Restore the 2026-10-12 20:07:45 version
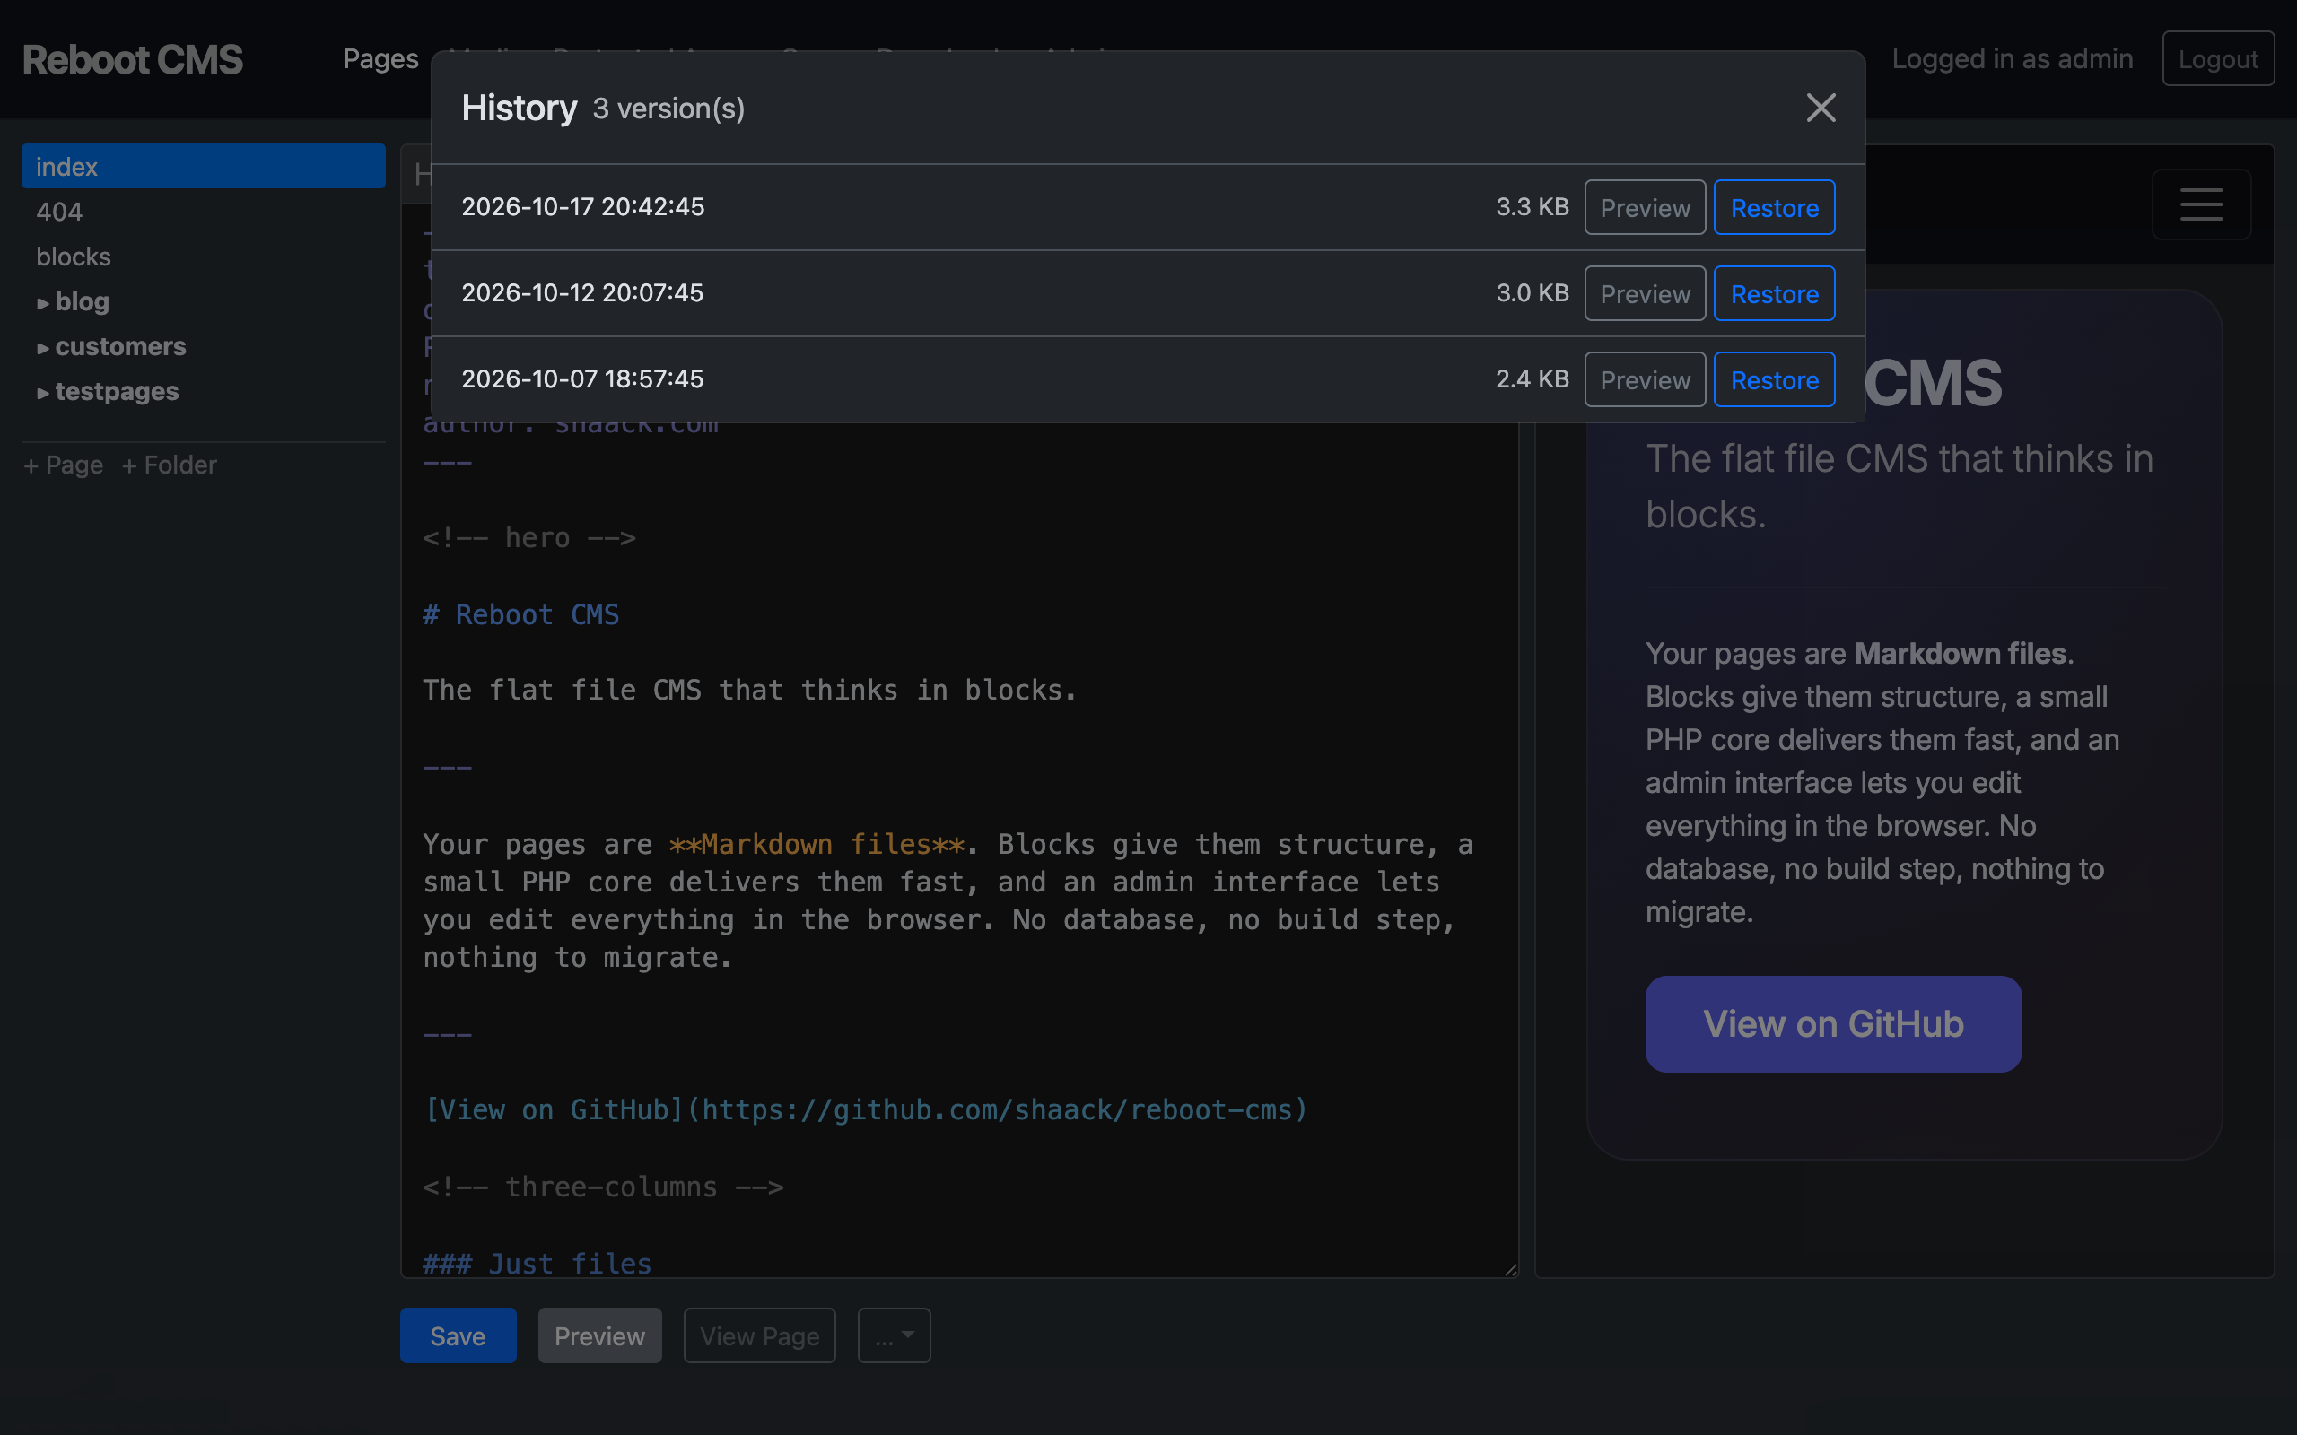 [1774, 293]
